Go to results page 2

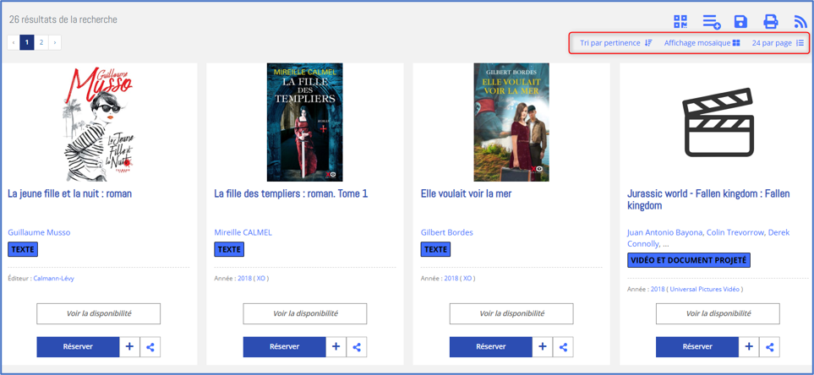point(41,42)
